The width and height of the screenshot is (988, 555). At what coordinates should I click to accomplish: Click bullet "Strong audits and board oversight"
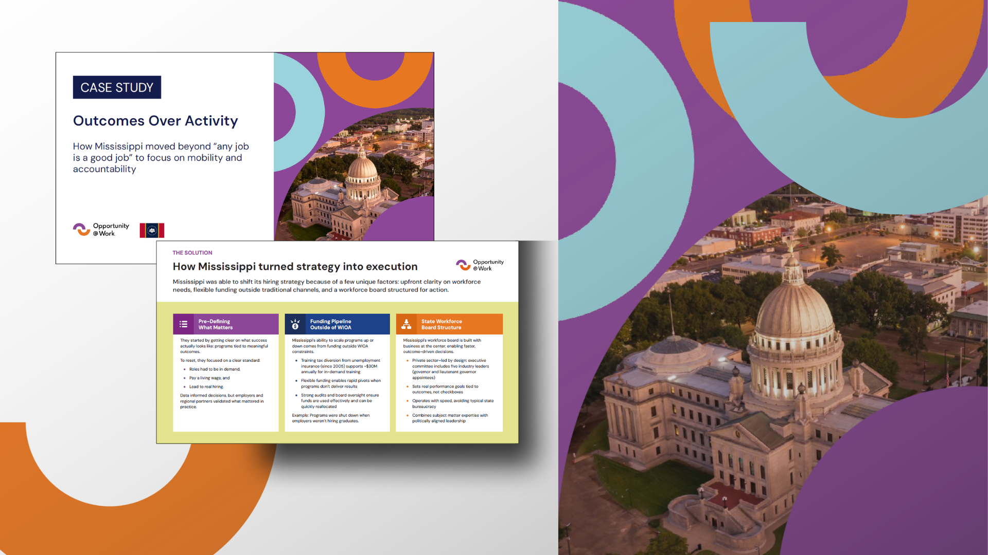pos(340,401)
